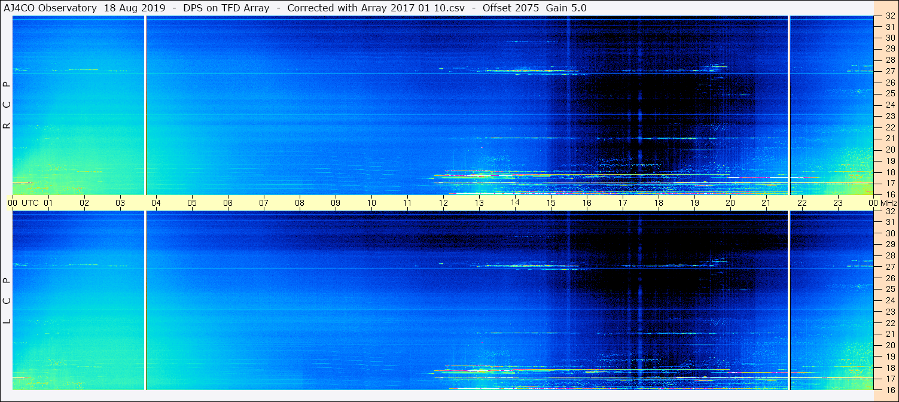
Task: Click the 22 MHz label in LCP panel
Action: [890, 323]
